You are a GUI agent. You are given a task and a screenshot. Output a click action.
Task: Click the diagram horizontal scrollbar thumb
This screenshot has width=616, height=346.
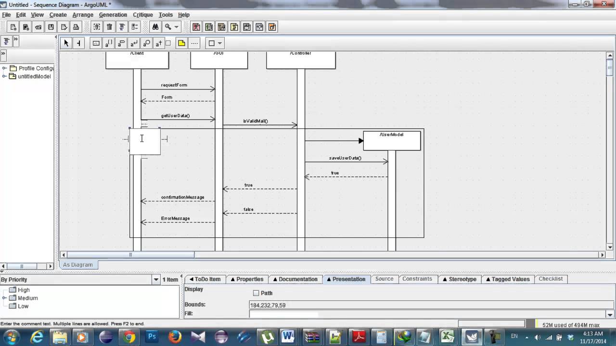point(130,255)
